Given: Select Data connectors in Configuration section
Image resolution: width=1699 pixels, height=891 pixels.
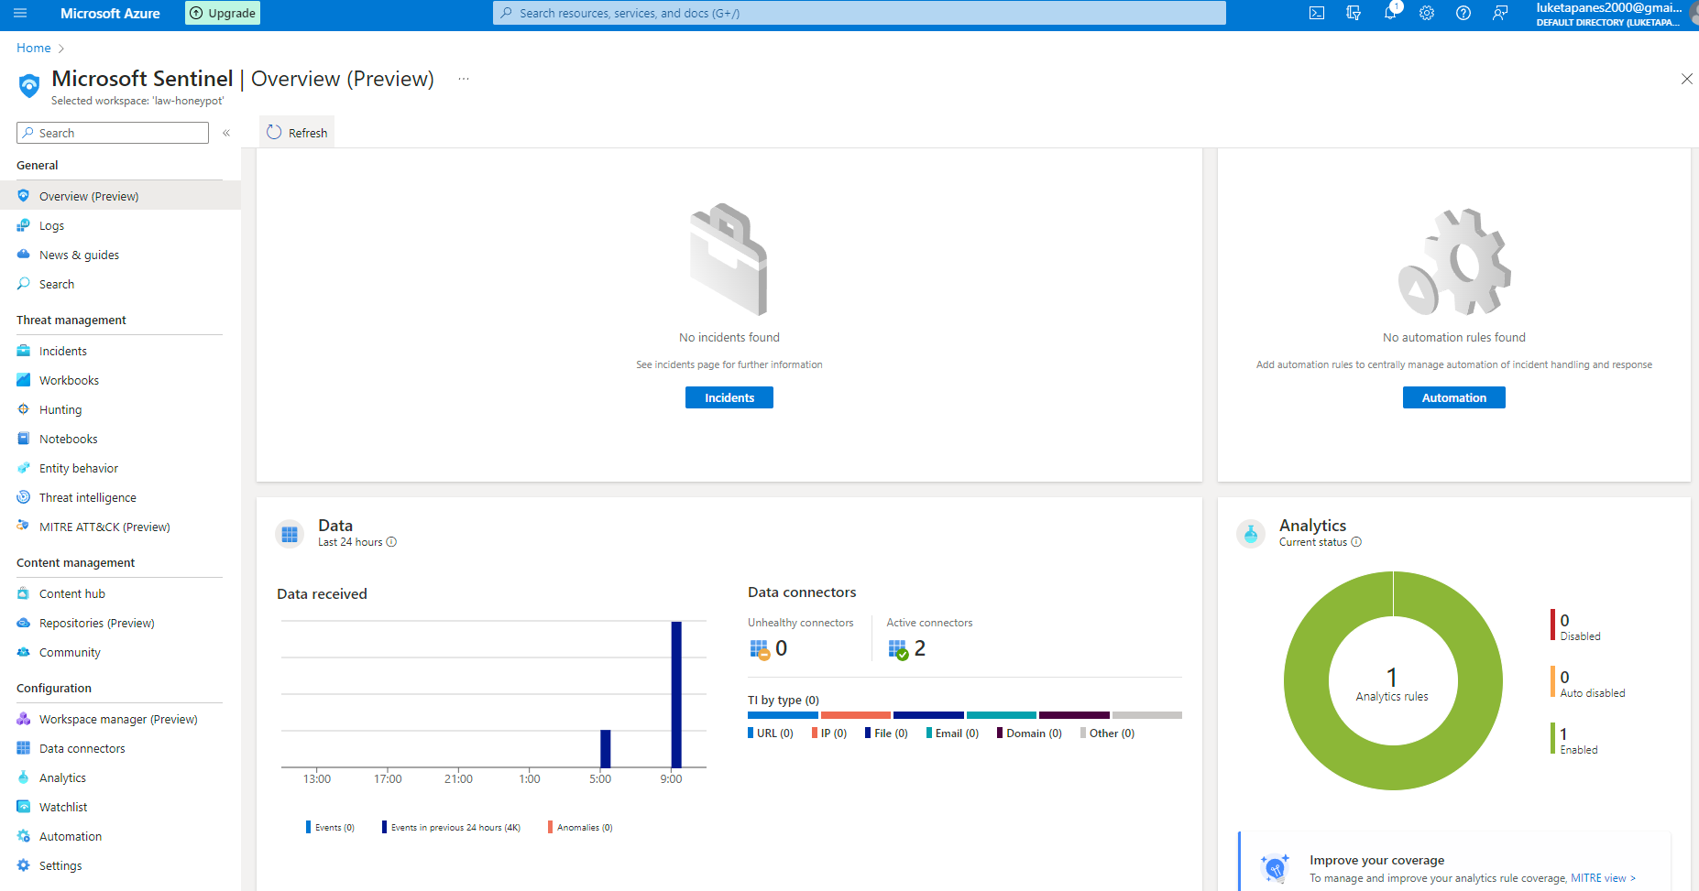Looking at the screenshot, I should click(82, 748).
